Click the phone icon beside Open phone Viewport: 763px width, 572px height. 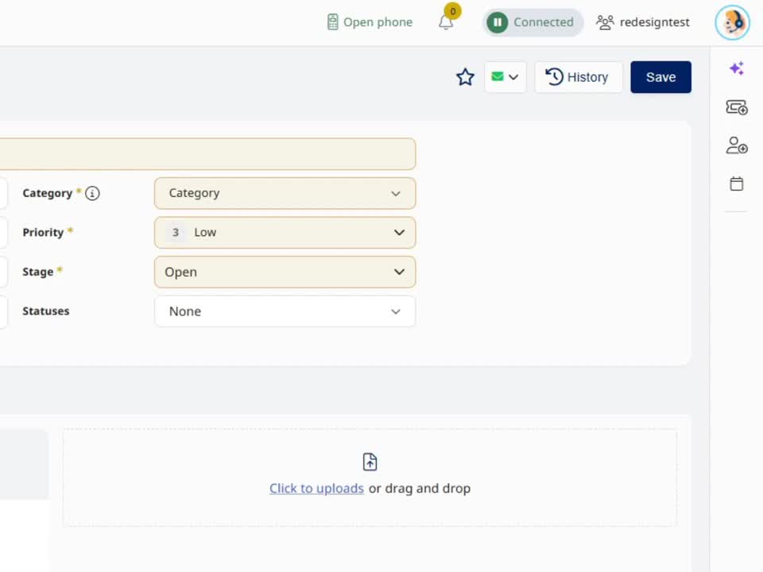pyautogui.click(x=333, y=22)
